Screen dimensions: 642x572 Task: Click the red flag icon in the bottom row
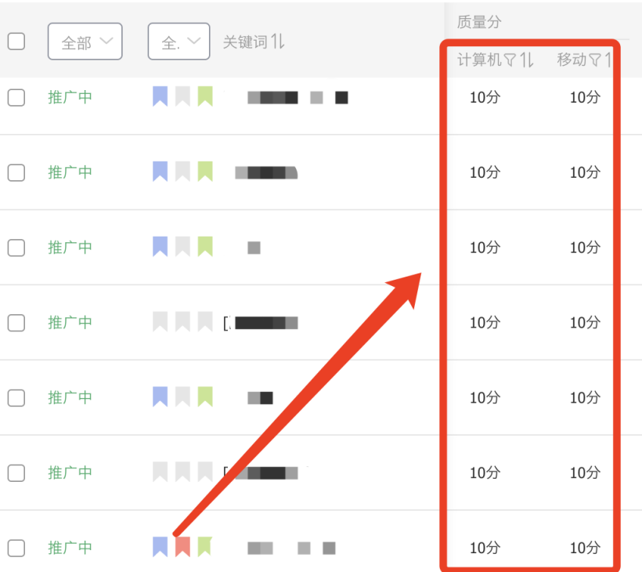coord(182,546)
